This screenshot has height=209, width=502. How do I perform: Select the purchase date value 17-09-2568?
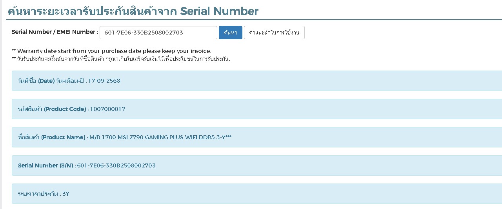[x=104, y=81]
